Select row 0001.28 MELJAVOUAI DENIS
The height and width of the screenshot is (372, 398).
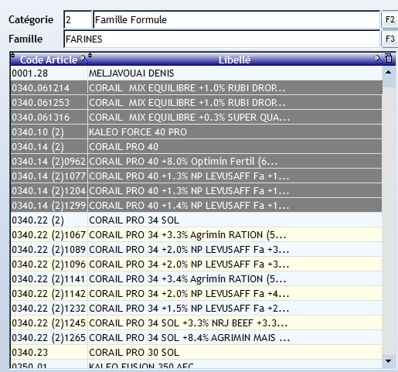(196, 73)
